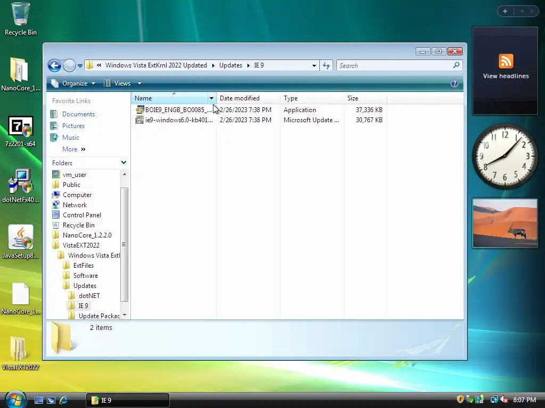This screenshot has height=408, width=545.
Task: Click the slideshow desert picture gadget
Action: click(505, 223)
